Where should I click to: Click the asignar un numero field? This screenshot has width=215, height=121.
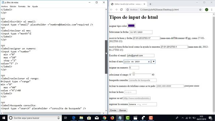tap(134, 68)
